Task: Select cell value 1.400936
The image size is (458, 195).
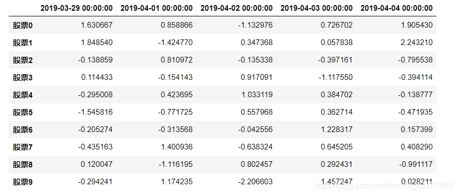Action: 177,147
